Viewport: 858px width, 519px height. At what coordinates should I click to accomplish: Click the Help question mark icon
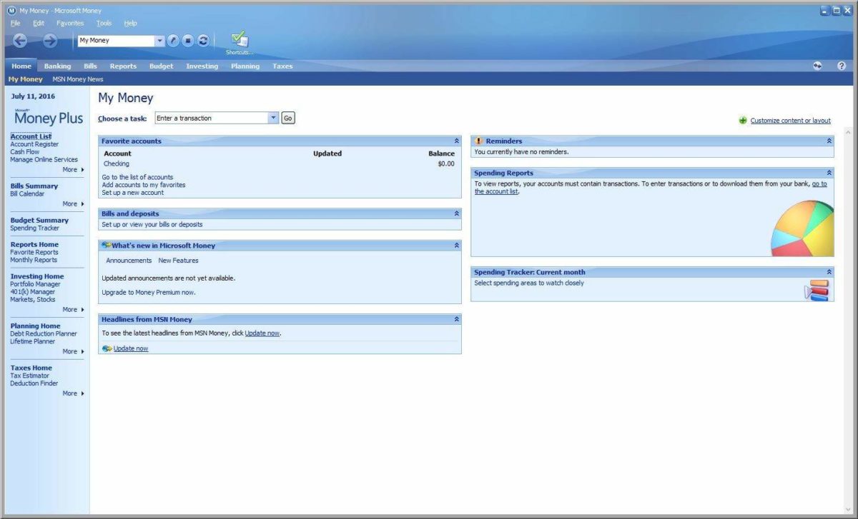coord(842,66)
